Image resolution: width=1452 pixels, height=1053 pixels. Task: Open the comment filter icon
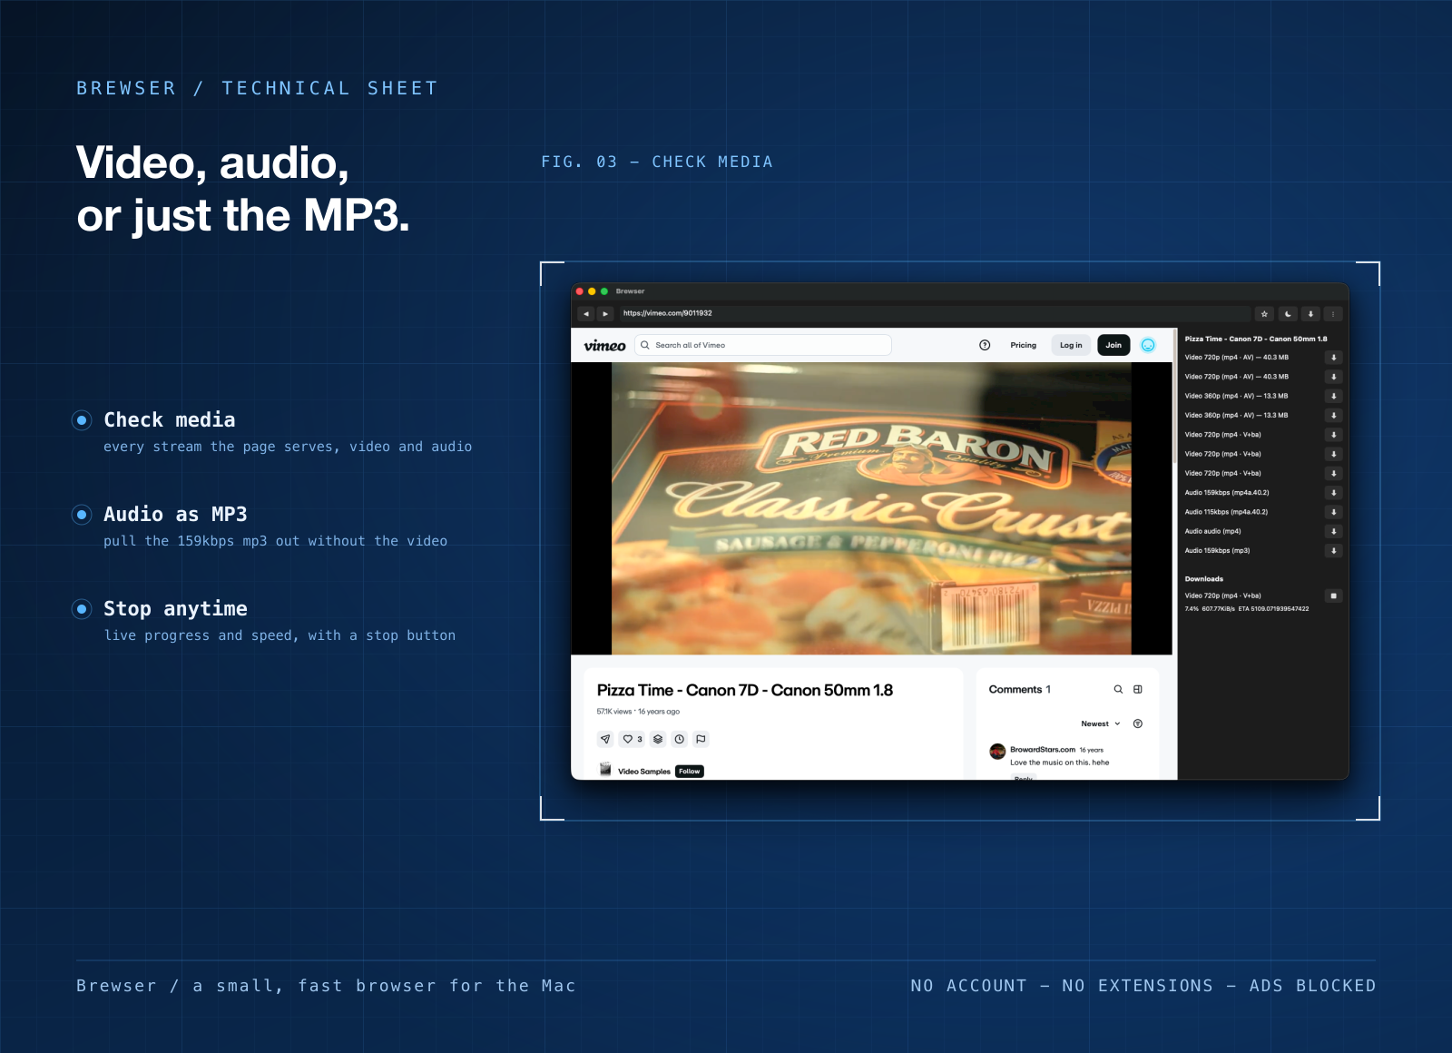1138,724
